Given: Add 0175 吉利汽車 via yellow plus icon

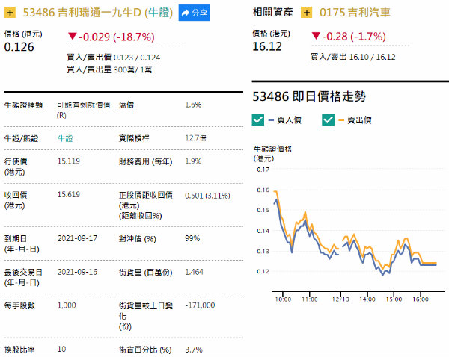Looking at the screenshot, I should point(306,13).
